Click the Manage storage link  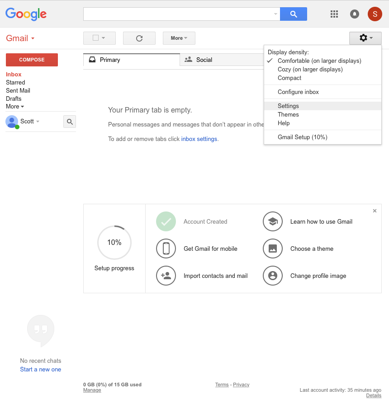pos(92,390)
